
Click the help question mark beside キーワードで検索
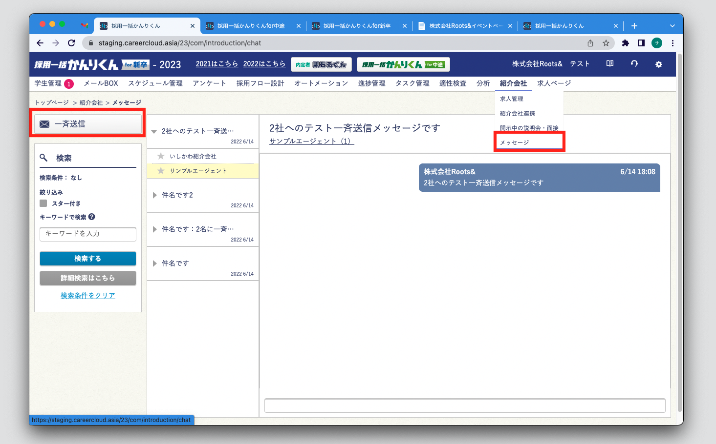[92, 217]
